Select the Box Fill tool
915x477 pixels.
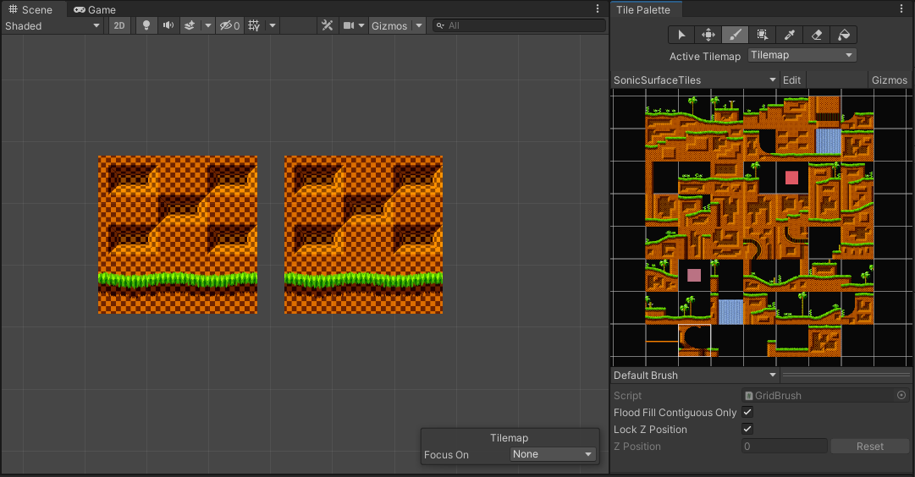click(x=762, y=35)
